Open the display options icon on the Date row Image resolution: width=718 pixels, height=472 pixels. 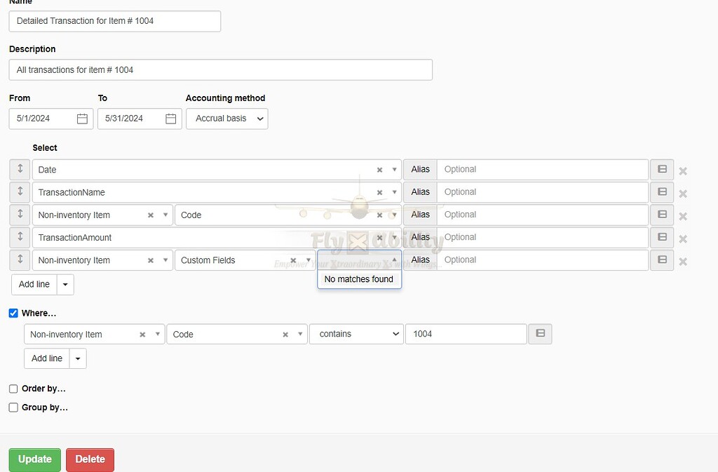pos(661,169)
